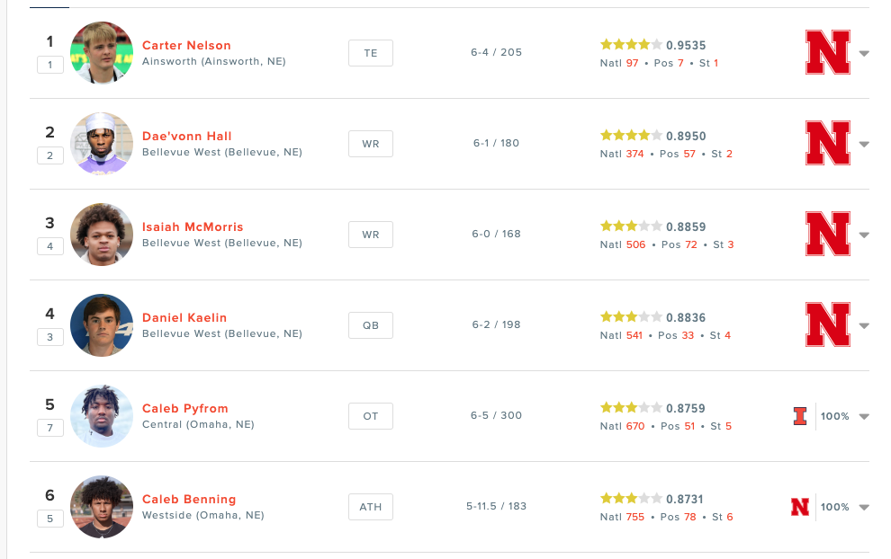Open Dae'vonn Hall's player profile link

click(x=186, y=136)
